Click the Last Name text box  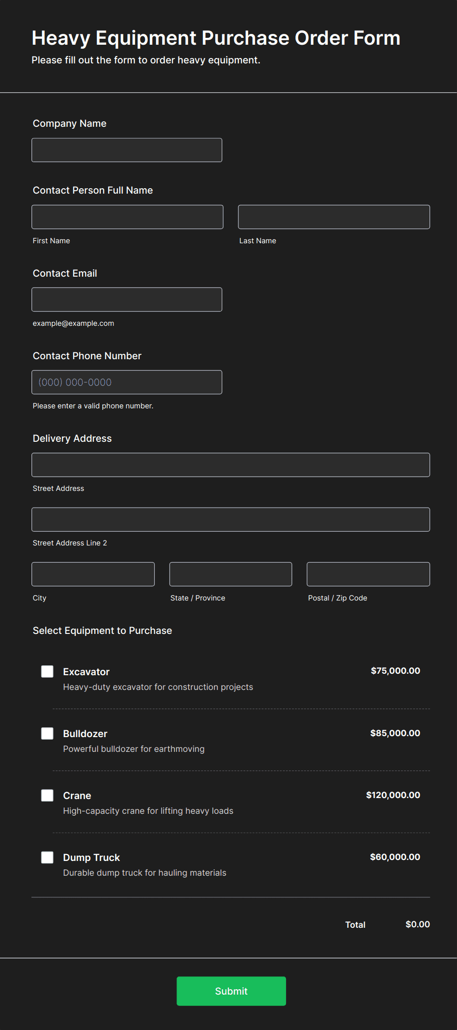(x=334, y=217)
